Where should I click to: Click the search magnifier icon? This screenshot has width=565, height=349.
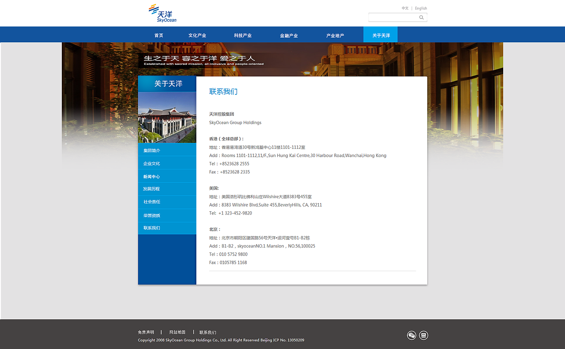pos(422,18)
